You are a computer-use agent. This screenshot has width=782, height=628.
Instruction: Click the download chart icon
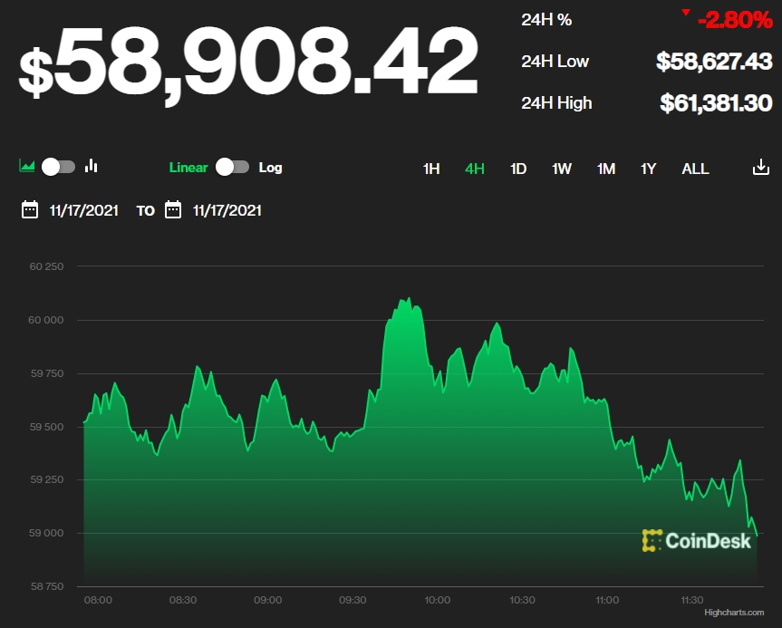click(x=760, y=167)
